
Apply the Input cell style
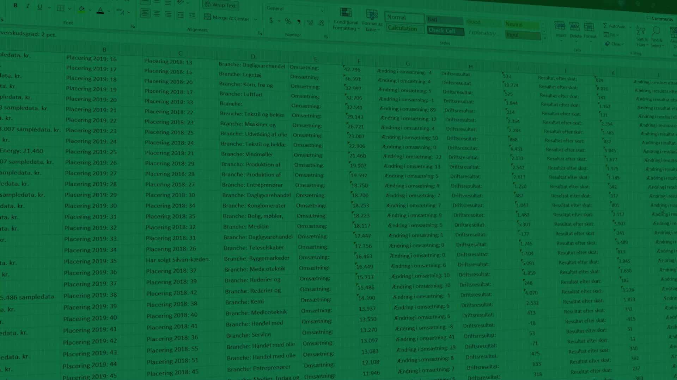point(523,35)
